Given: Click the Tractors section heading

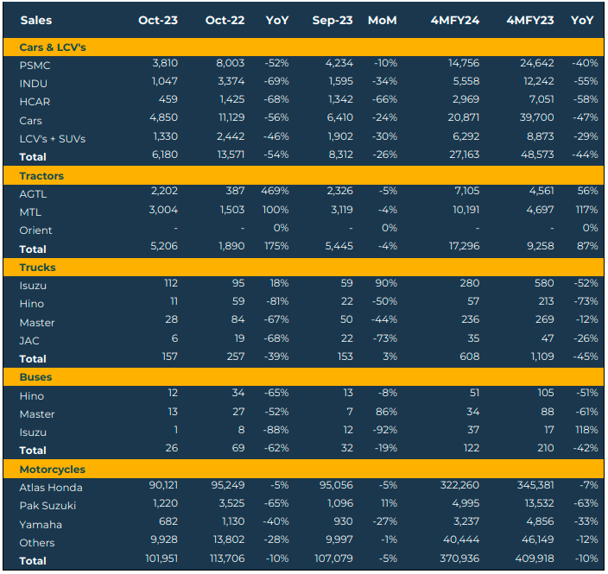Looking at the screenshot, I should (41, 176).
